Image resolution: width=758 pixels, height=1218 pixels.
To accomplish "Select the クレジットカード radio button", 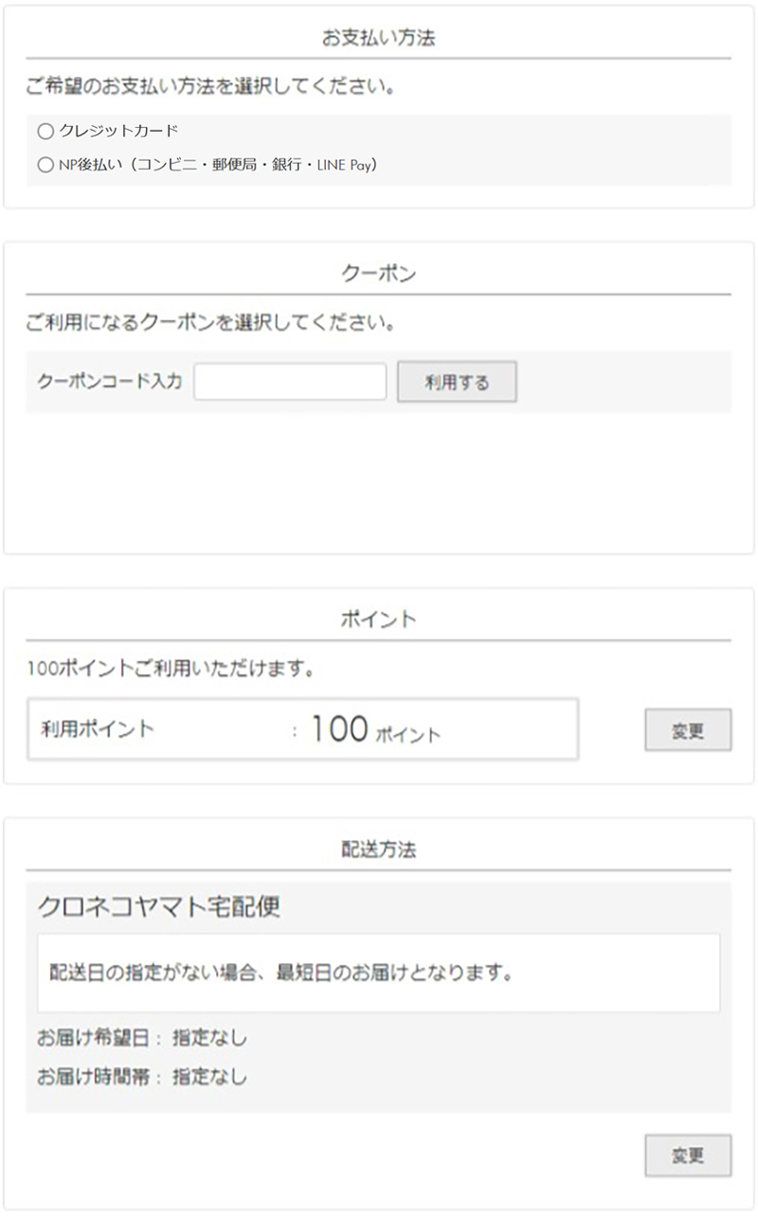I will (x=45, y=132).
